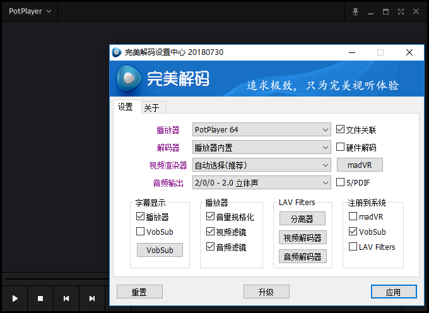Switch to the 关于 tab
This screenshot has width=429, height=313.
coord(151,108)
